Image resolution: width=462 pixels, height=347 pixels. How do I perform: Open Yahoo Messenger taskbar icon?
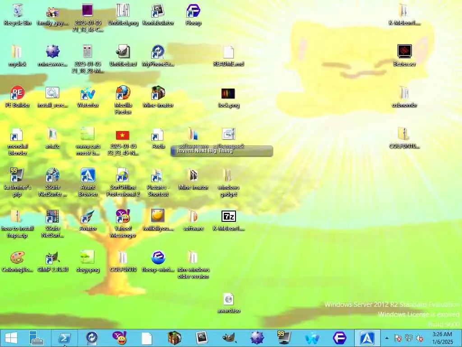[x=119, y=338]
